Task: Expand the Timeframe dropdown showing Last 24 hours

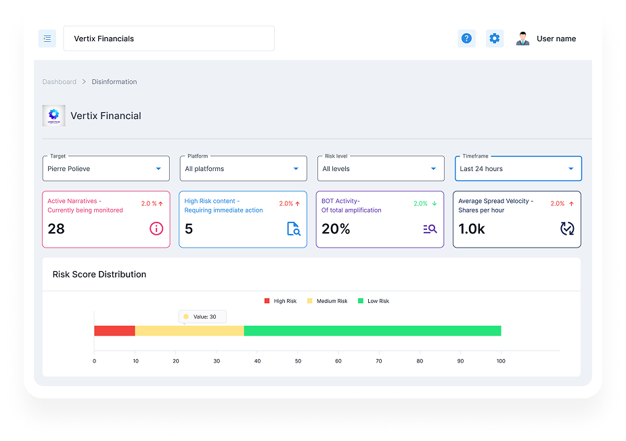Action: click(518, 168)
